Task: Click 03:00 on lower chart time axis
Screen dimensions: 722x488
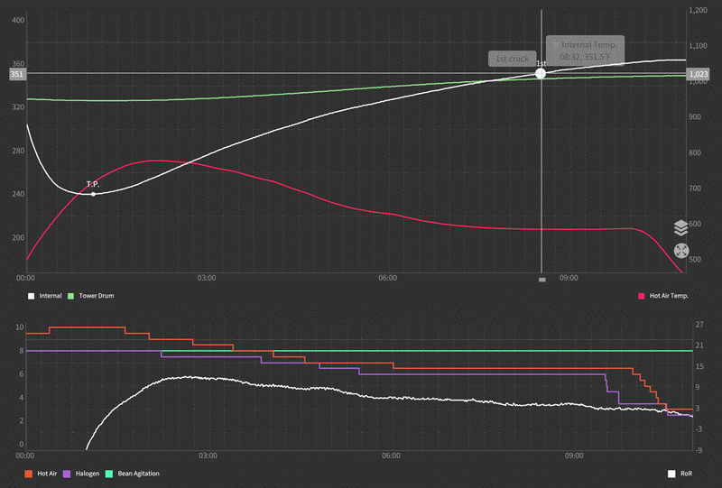Action: 208,456
